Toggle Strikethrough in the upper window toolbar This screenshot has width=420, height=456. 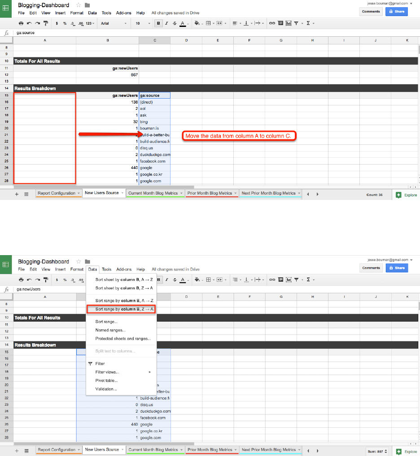tap(175, 23)
